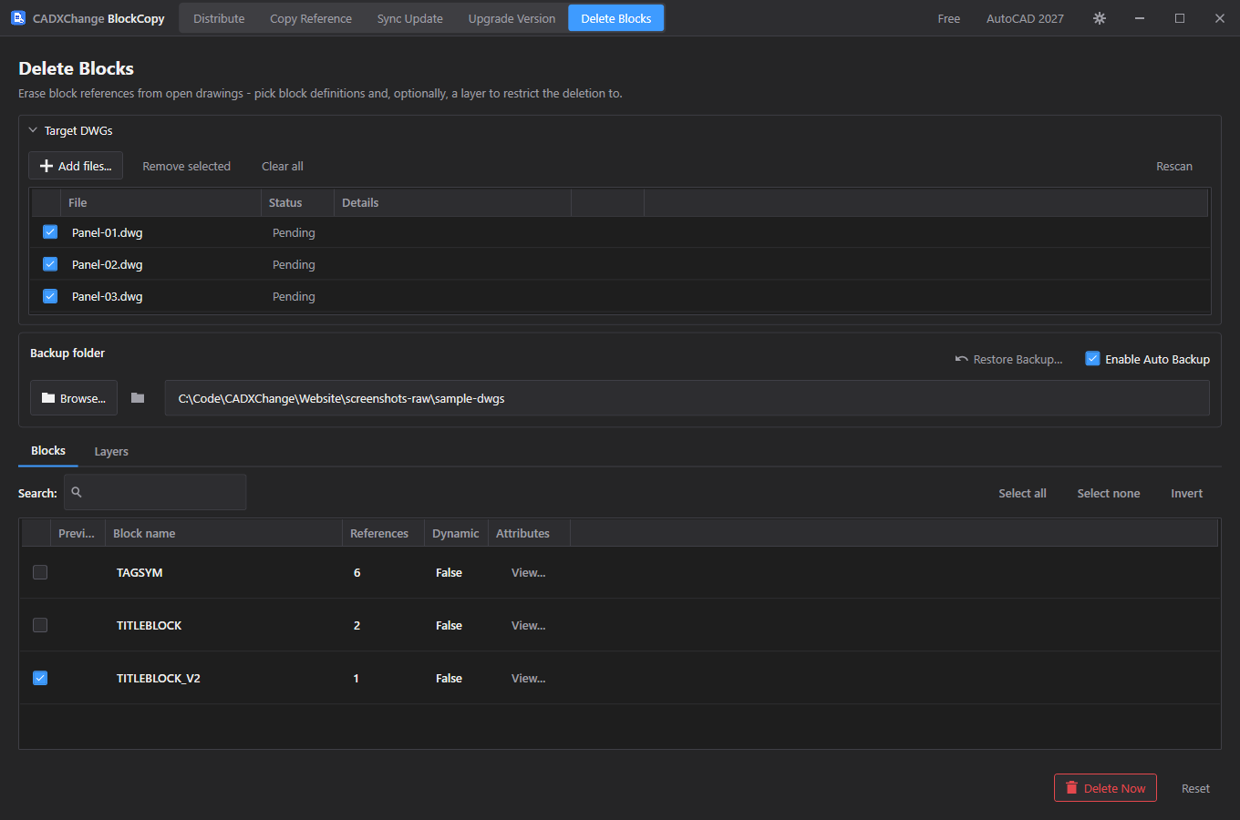Sort by References column header
The width and height of the screenshot is (1240, 820).
click(x=383, y=533)
